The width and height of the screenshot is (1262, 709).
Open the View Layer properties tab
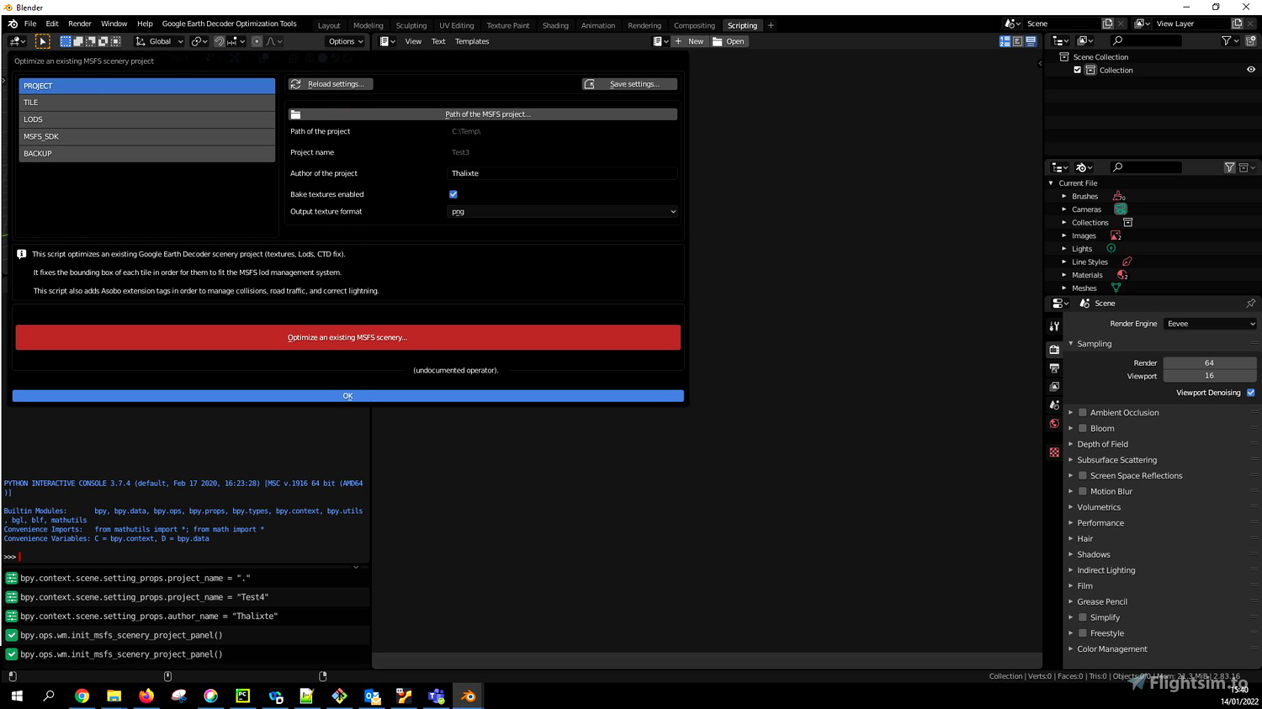[1054, 387]
